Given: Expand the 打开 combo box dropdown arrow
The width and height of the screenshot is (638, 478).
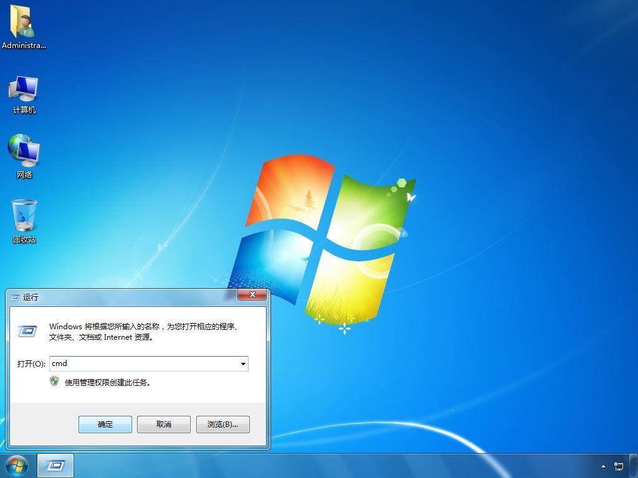Looking at the screenshot, I should [x=243, y=363].
